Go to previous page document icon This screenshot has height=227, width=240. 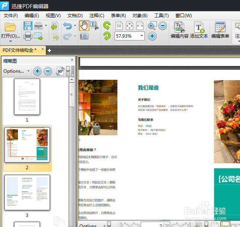(x=55, y=26)
